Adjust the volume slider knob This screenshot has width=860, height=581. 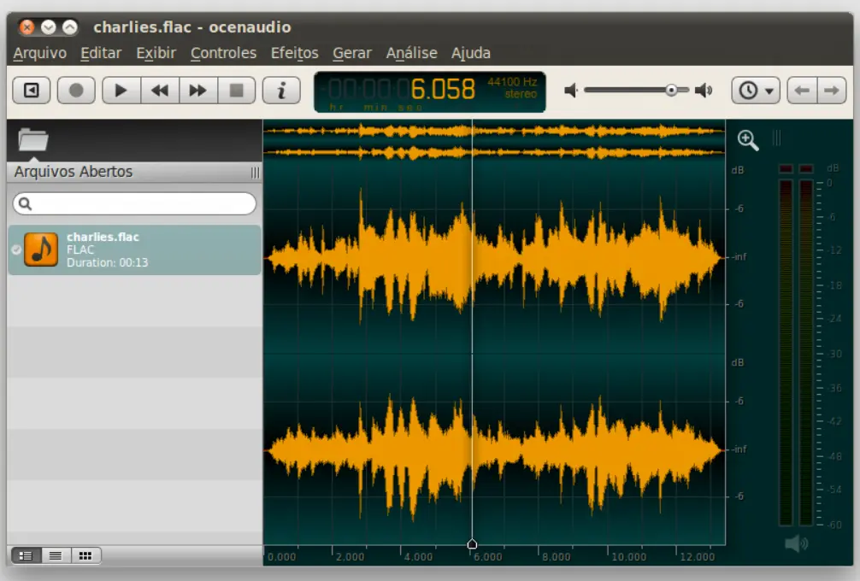(x=671, y=90)
